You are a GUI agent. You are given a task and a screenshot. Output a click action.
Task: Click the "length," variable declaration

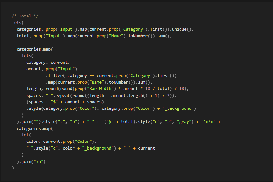coord(35,89)
